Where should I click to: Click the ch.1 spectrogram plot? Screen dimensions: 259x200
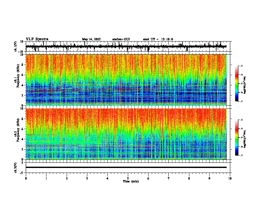coord(126,80)
